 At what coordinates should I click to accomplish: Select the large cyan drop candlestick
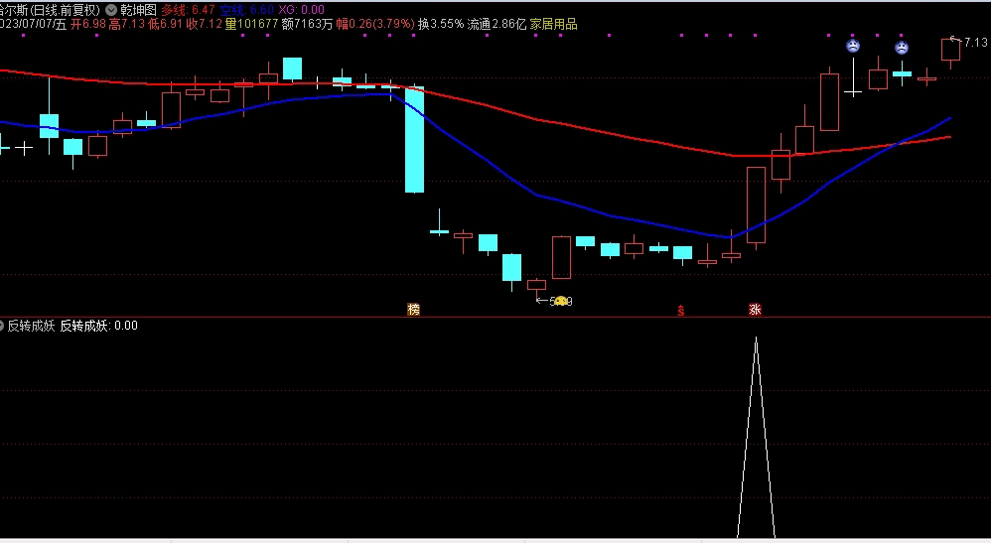tap(415, 140)
